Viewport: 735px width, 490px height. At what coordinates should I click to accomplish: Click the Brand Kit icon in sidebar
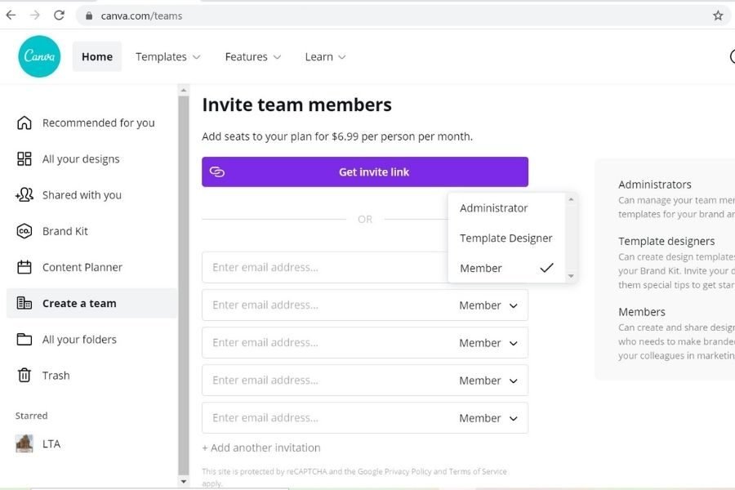pyautogui.click(x=24, y=231)
